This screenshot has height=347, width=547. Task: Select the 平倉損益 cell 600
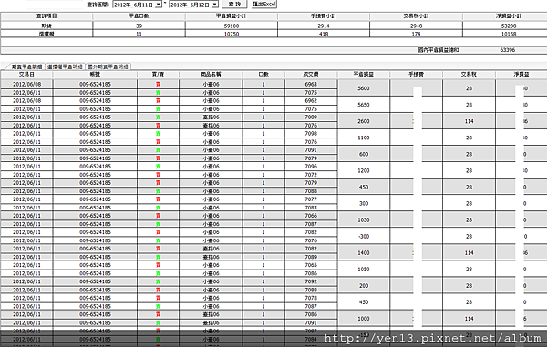(x=364, y=154)
